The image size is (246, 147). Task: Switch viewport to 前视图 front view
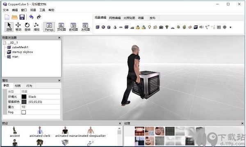point(73,27)
